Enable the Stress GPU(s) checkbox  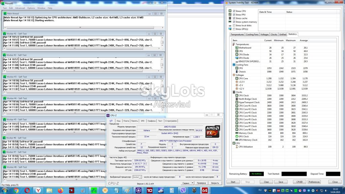point(234,29)
